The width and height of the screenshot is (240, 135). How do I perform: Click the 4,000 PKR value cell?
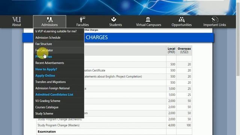tap(172, 125)
